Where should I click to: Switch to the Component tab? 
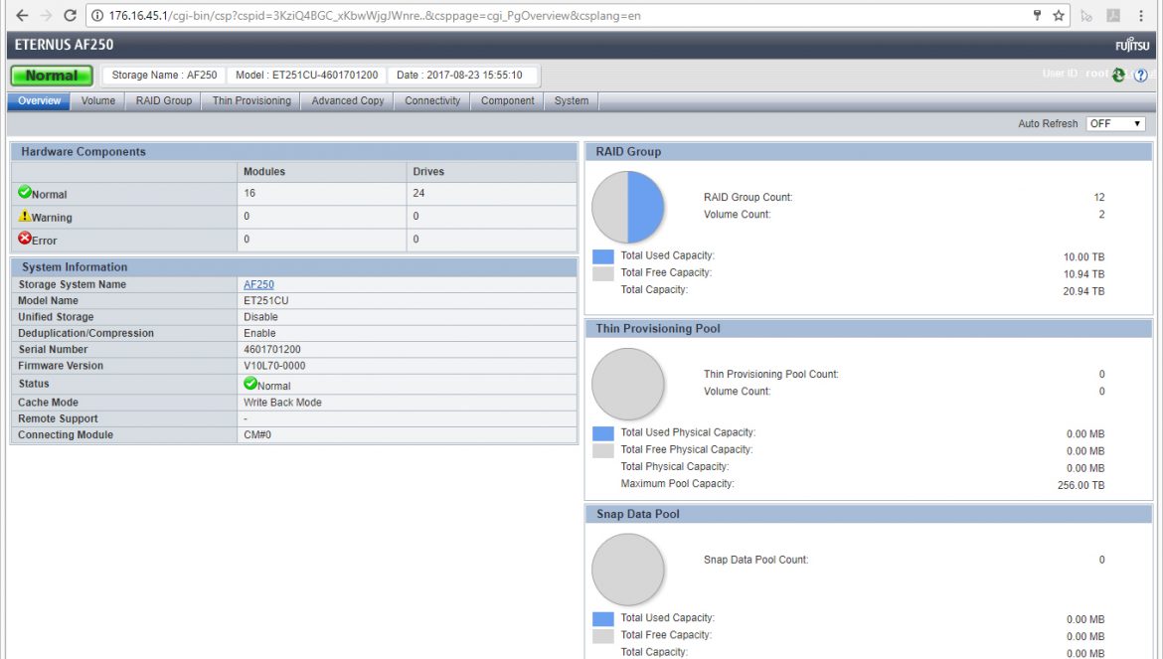tap(507, 100)
